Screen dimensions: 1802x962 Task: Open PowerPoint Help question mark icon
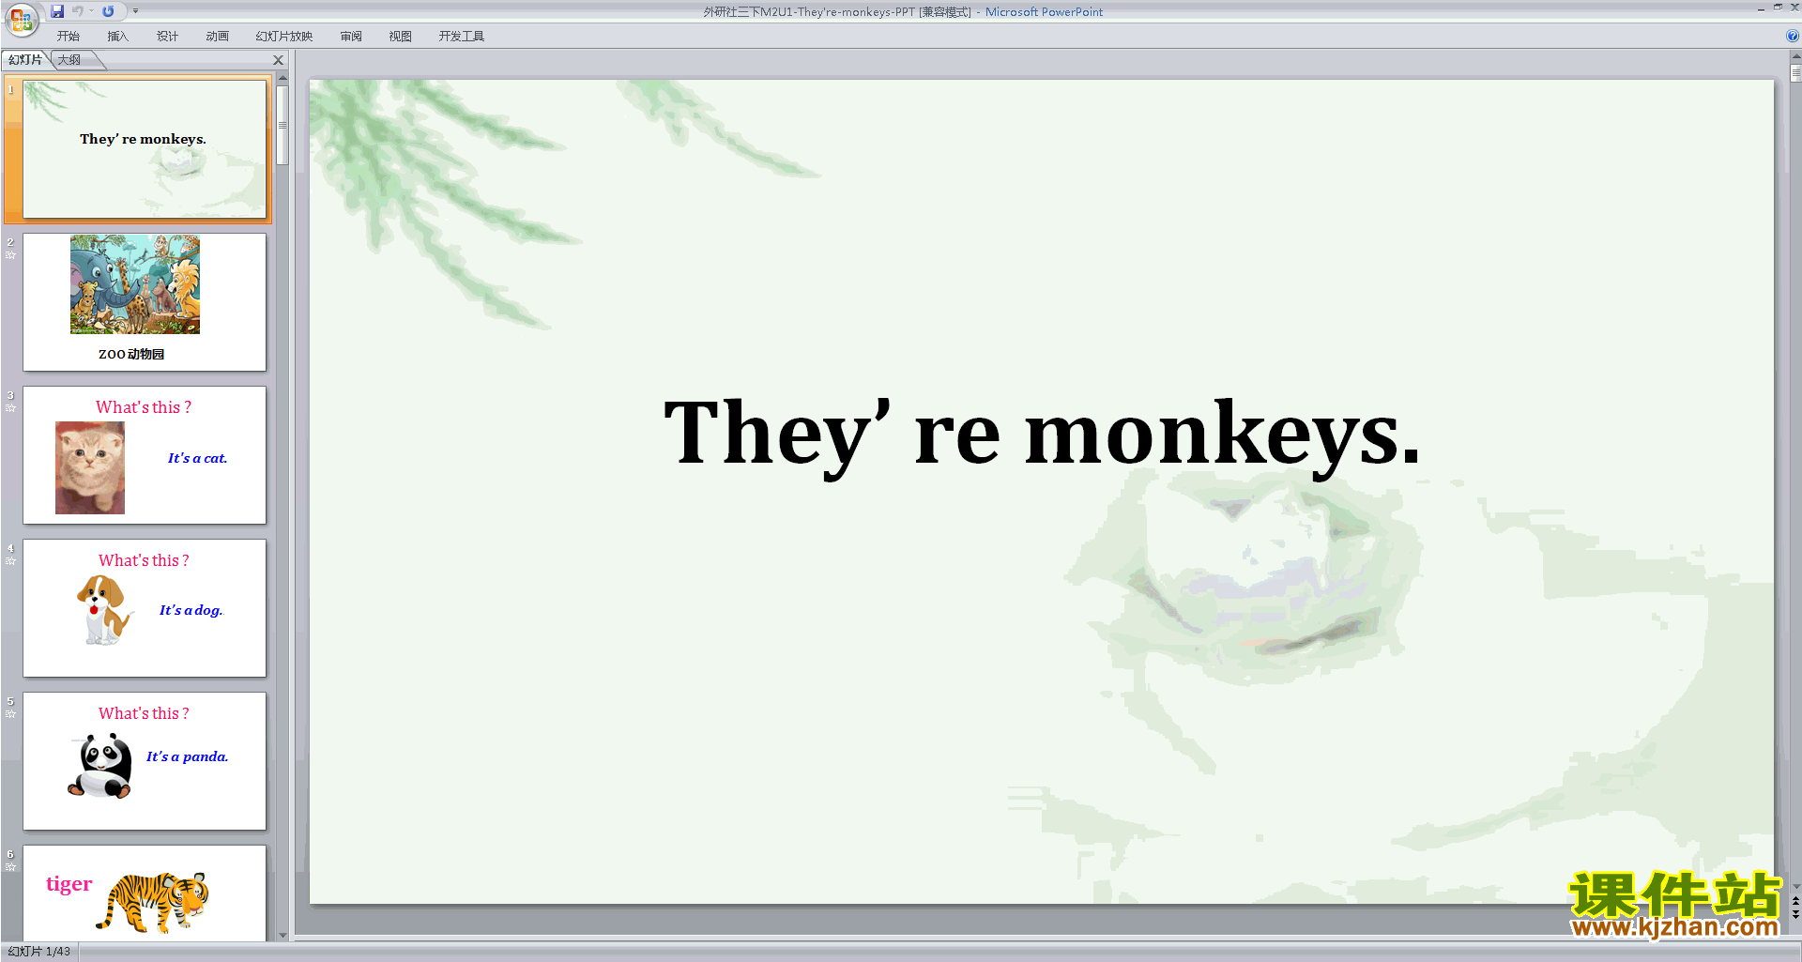pos(1792,37)
